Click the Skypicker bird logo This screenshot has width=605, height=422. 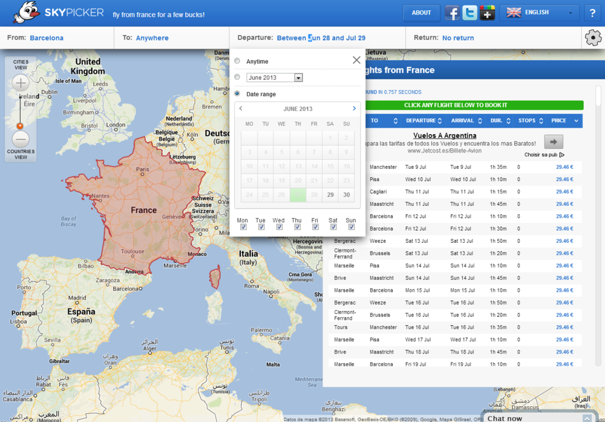(x=26, y=12)
